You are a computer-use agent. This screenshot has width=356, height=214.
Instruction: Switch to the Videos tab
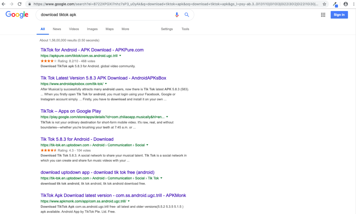click(74, 29)
